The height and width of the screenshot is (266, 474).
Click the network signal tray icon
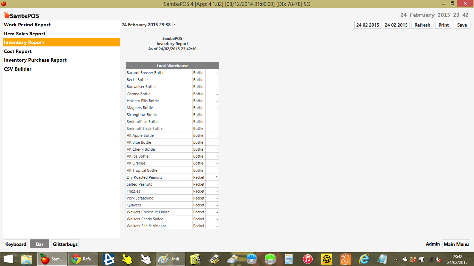pyautogui.click(x=430, y=259)
